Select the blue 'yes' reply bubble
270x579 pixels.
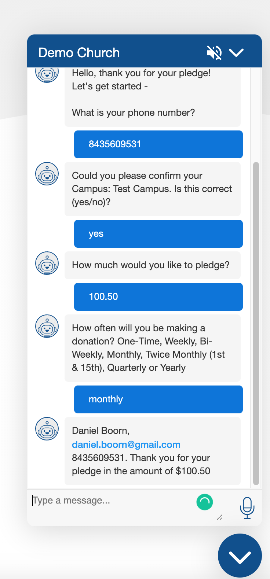[x=158, y=234]
